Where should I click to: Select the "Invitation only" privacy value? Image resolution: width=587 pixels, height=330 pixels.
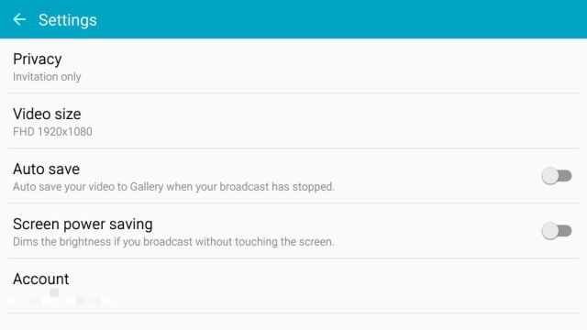[x=47, y=77]
